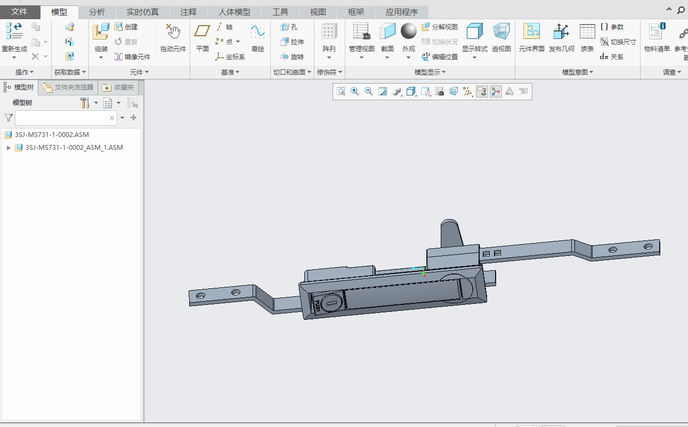Click the 镜像元件 (Mirror Component) button

coord(133,57)
